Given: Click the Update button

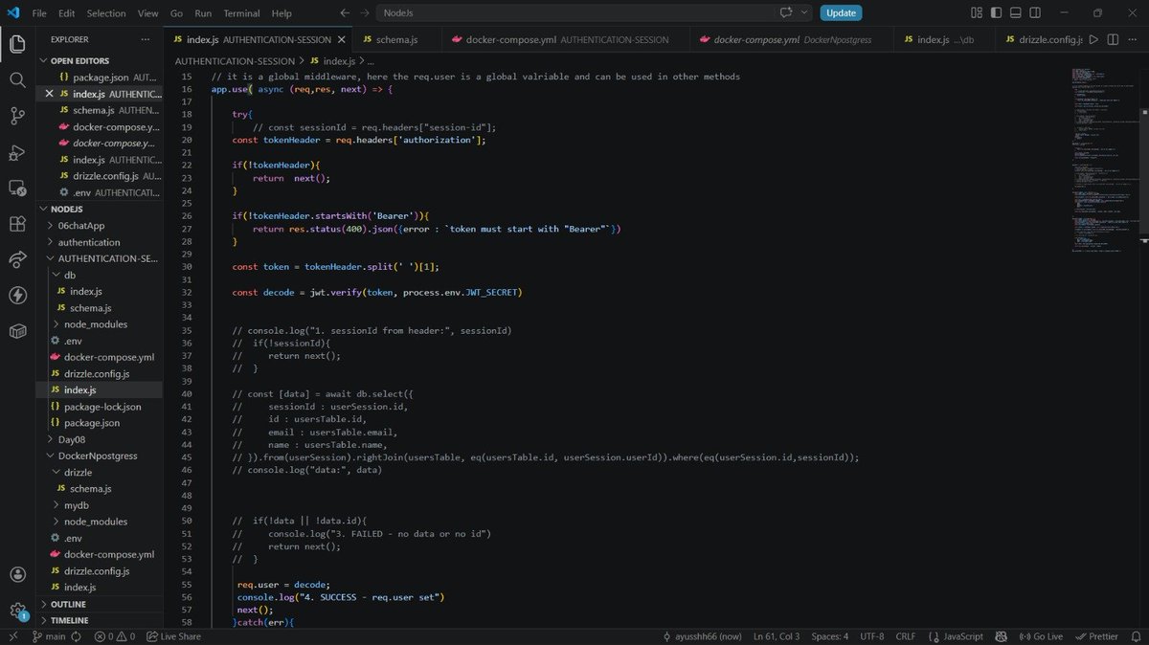Looking at the screenshot, I should click(x=841, y=13).
